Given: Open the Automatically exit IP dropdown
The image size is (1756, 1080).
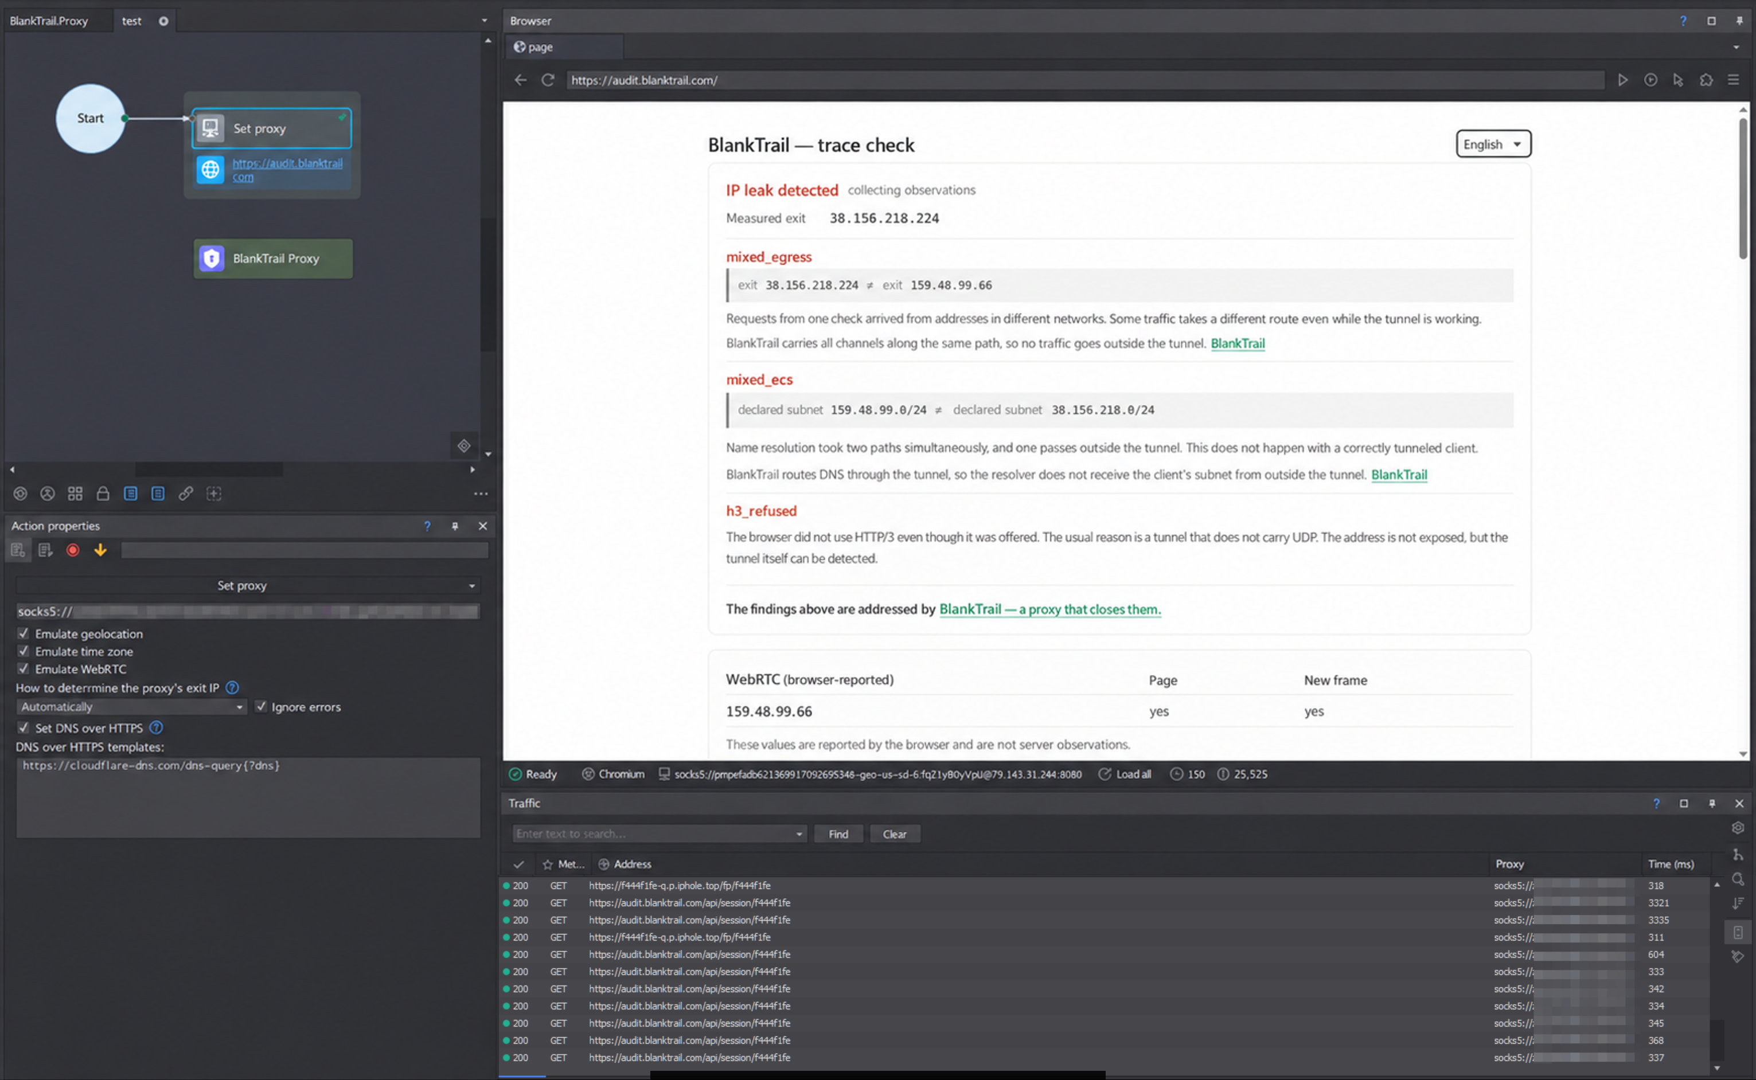Looking at the screenshot, I should tap(131, 706).
